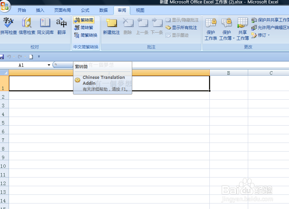This screenshot has height=209, width=289.
Task: Select the 审阅 review tab
Action: pyautogui.click(x=122, y=10)
